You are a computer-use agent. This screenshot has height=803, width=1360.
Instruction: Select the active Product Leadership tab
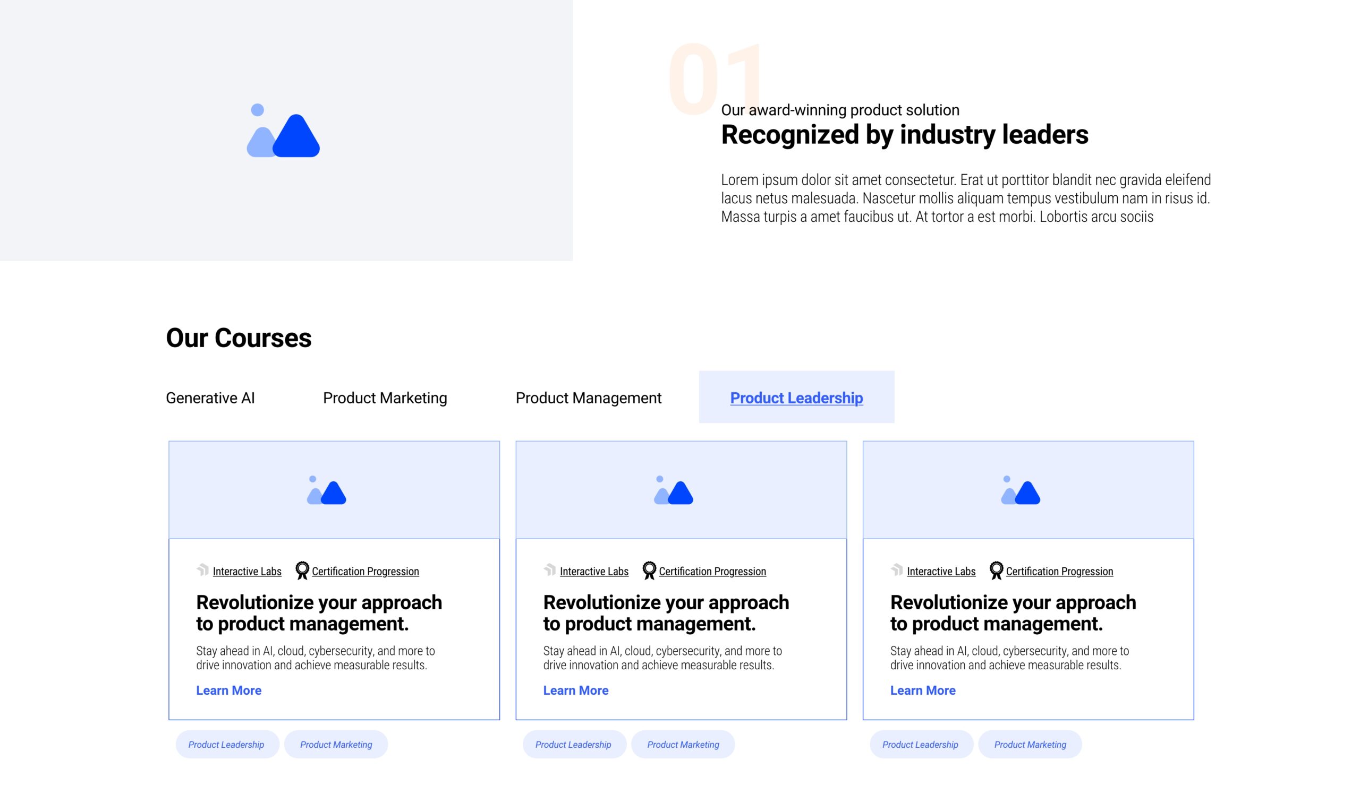pos(796,398)
